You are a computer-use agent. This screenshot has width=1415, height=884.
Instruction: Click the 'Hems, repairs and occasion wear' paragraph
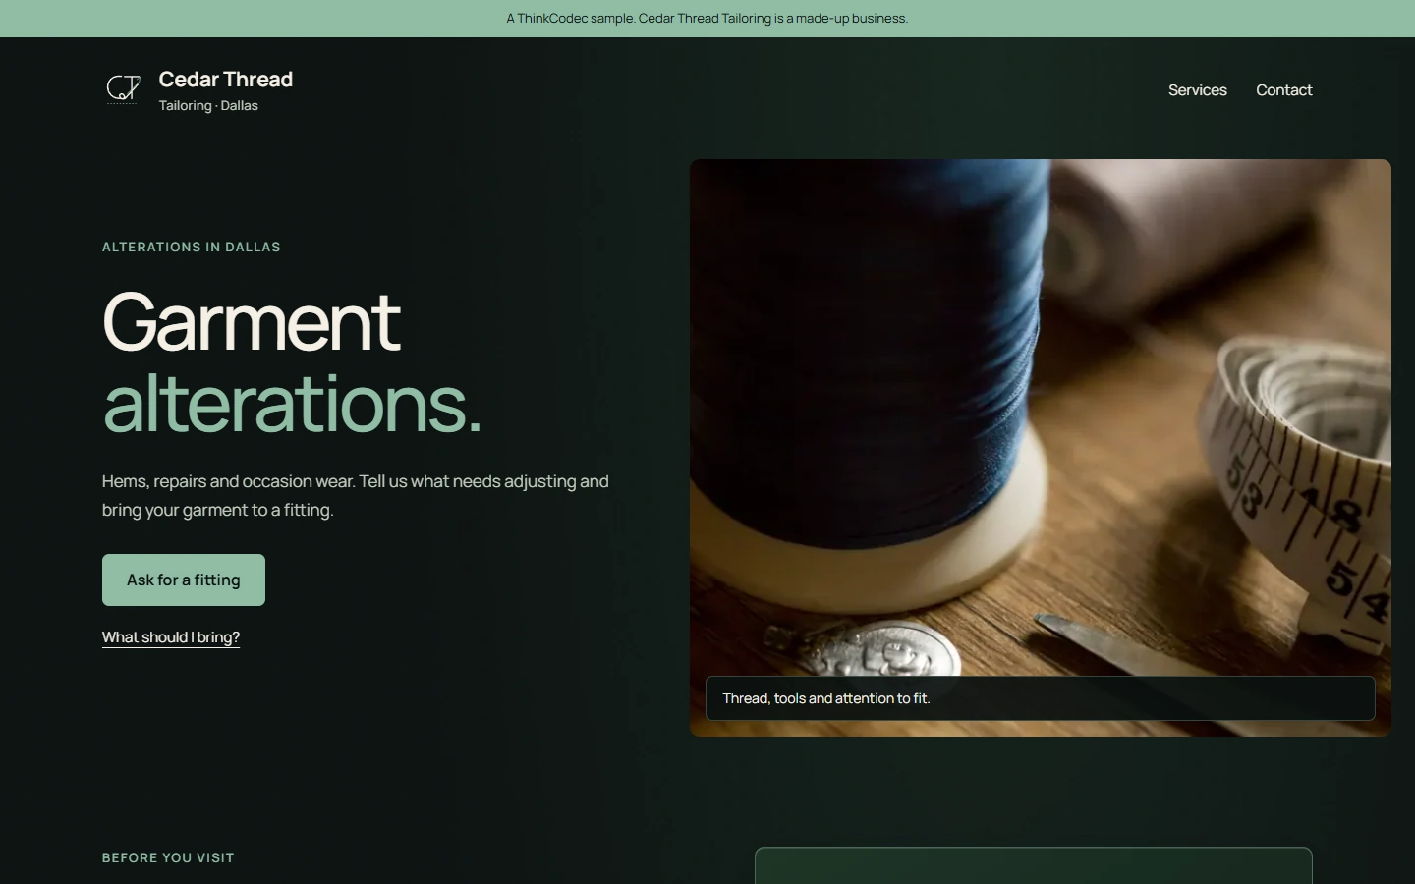(x=356, y=495)
